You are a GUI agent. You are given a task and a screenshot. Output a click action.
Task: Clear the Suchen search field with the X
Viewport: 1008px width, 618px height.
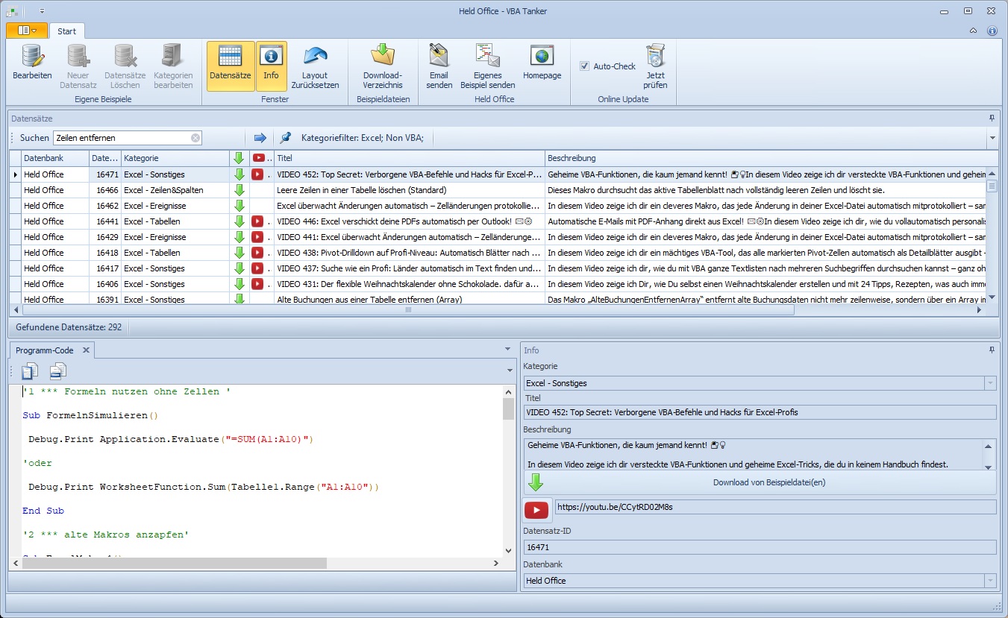[x=195, y=138]
